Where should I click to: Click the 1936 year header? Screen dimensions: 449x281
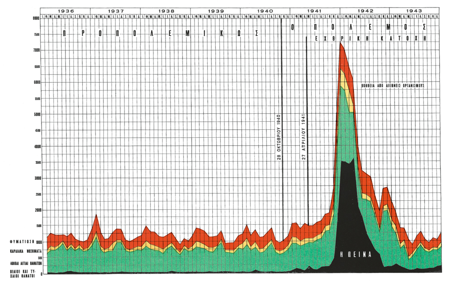tap(65, 10)
